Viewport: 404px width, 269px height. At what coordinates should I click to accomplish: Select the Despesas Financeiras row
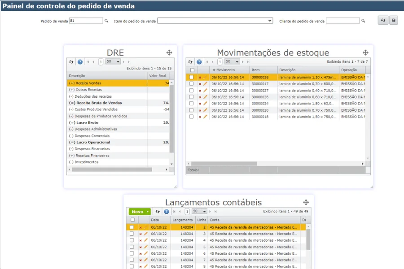point(118,149)
